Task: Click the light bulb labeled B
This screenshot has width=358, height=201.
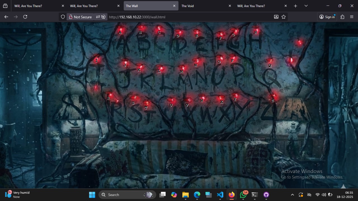Action: [x=142, y=28]
